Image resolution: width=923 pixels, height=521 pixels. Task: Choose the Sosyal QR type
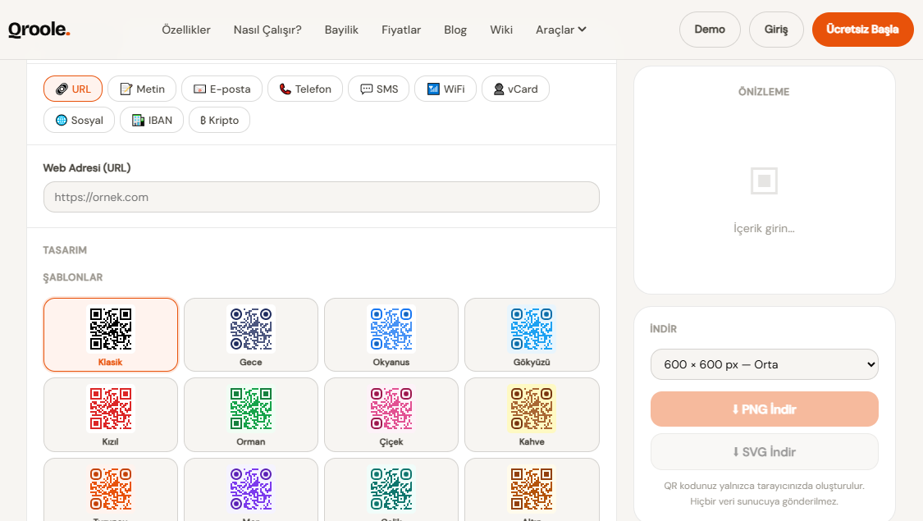(79, 120)
